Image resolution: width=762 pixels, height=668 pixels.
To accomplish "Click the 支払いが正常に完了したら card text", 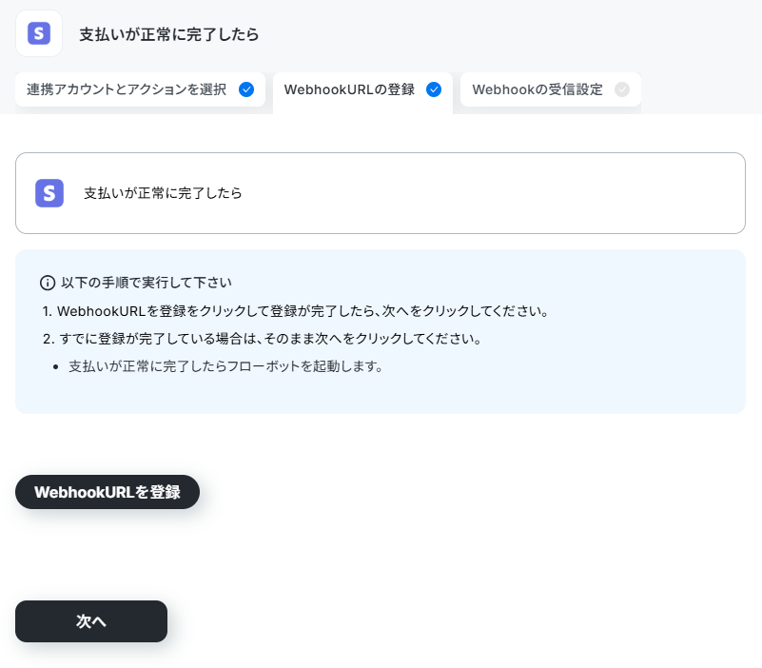I will click(163, 193).
